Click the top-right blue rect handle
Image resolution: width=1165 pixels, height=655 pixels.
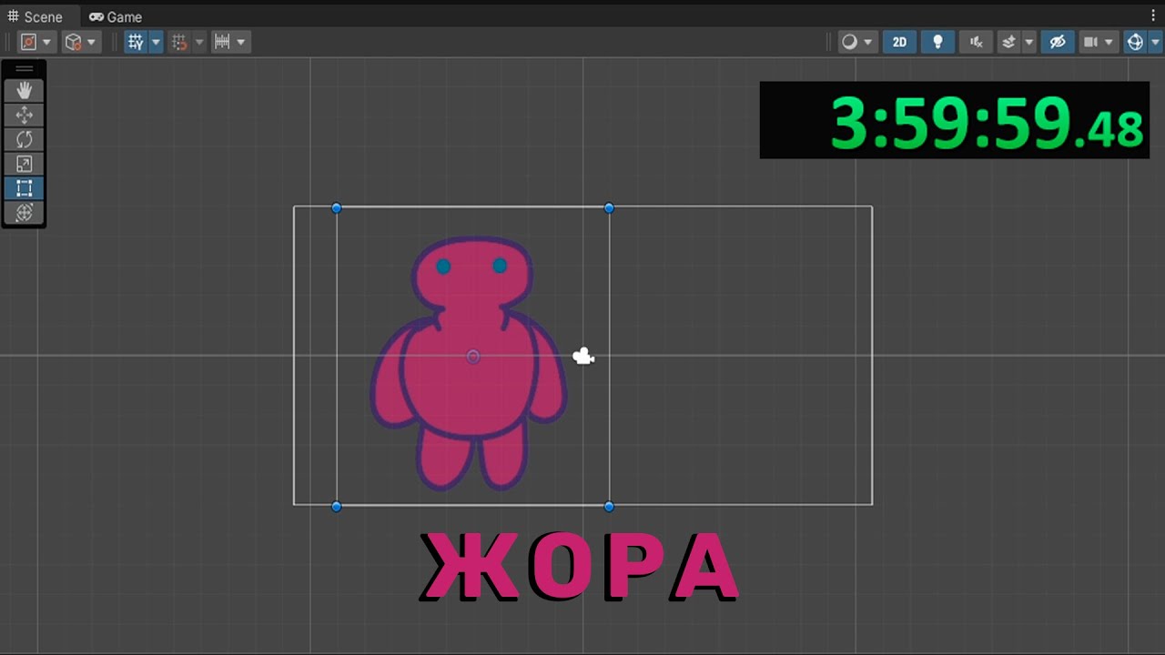click(x=609, y=208)
